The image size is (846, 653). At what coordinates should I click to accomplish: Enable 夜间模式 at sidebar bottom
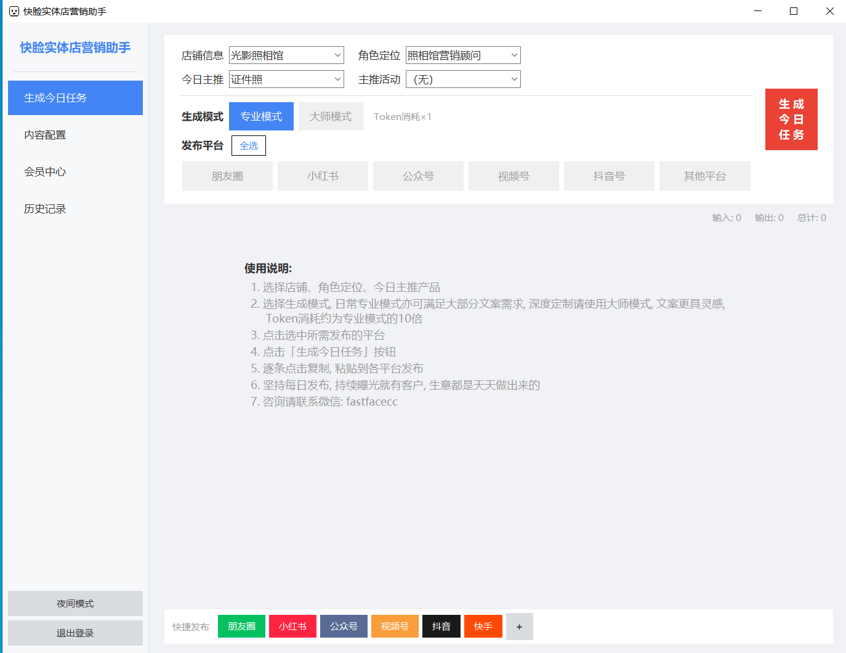[75, 604]
